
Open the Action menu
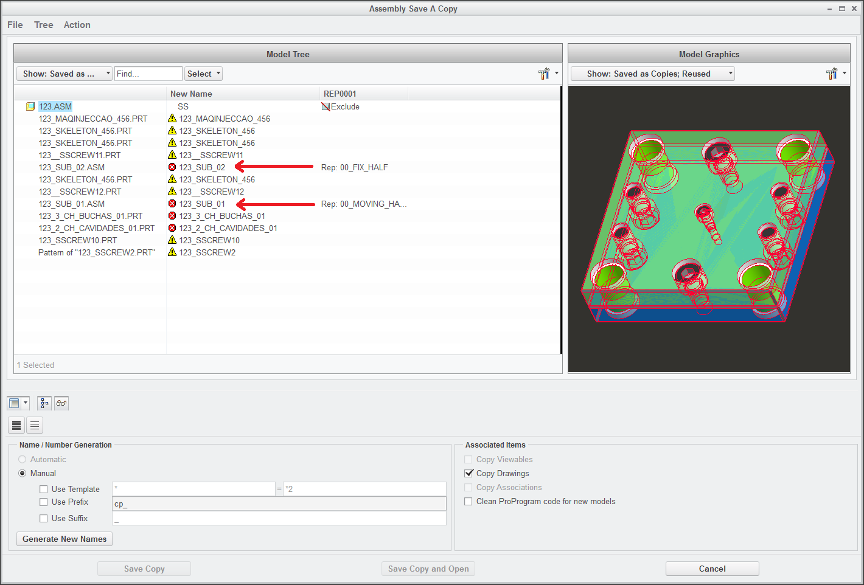(x=77, y=25)
